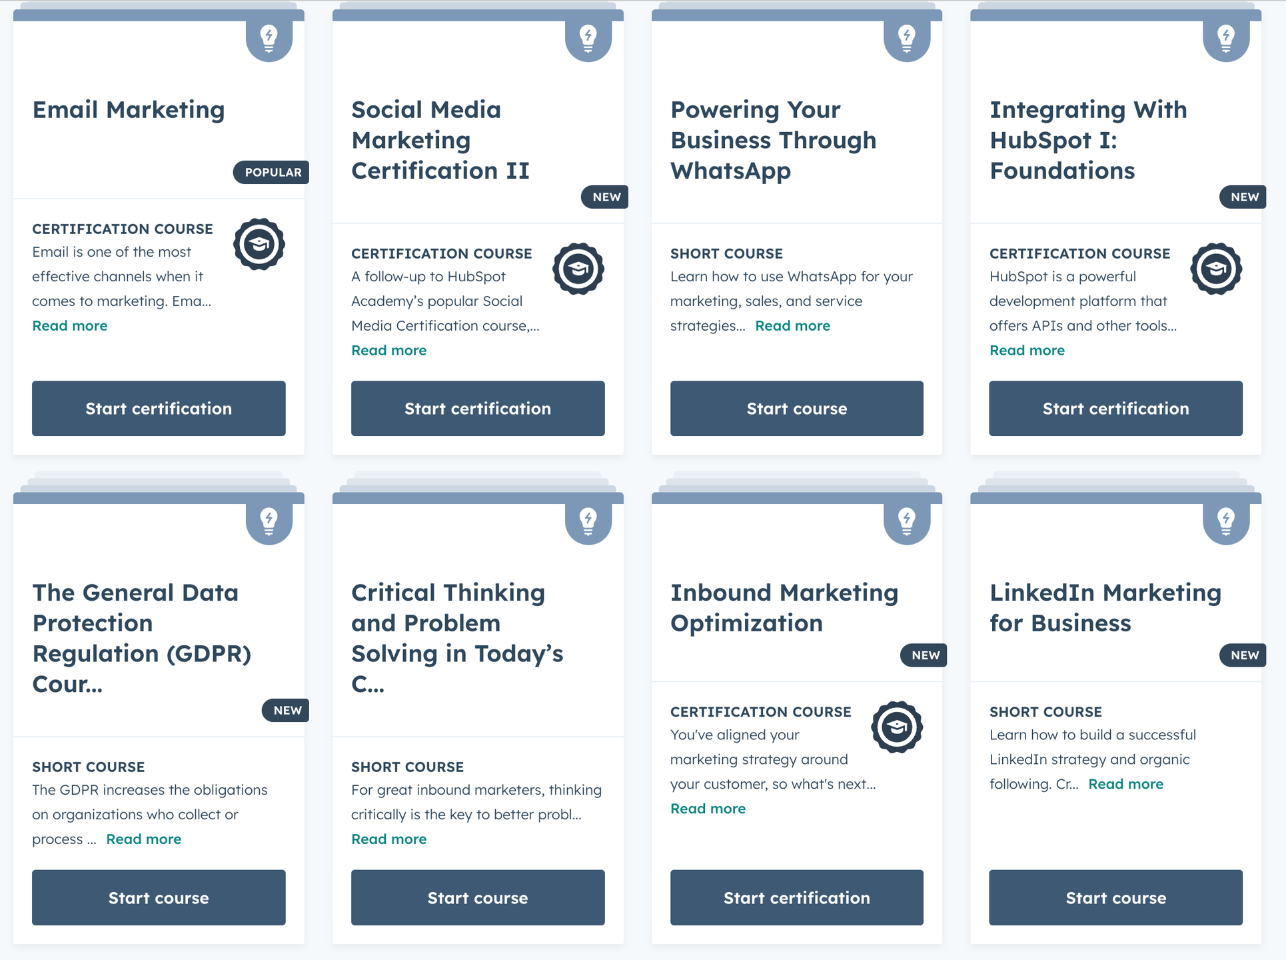Expand WhatsApp course description via Read more
This screenshot has height=960, width=1286.
792,326
